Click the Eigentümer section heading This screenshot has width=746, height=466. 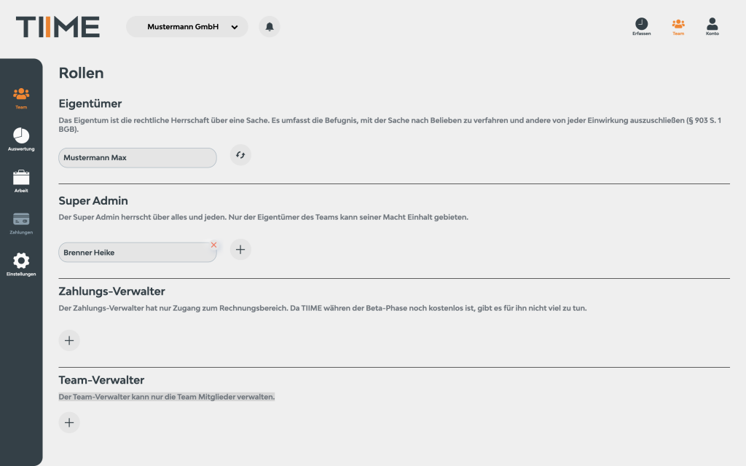pyautogui.click(x=90, y=103)
